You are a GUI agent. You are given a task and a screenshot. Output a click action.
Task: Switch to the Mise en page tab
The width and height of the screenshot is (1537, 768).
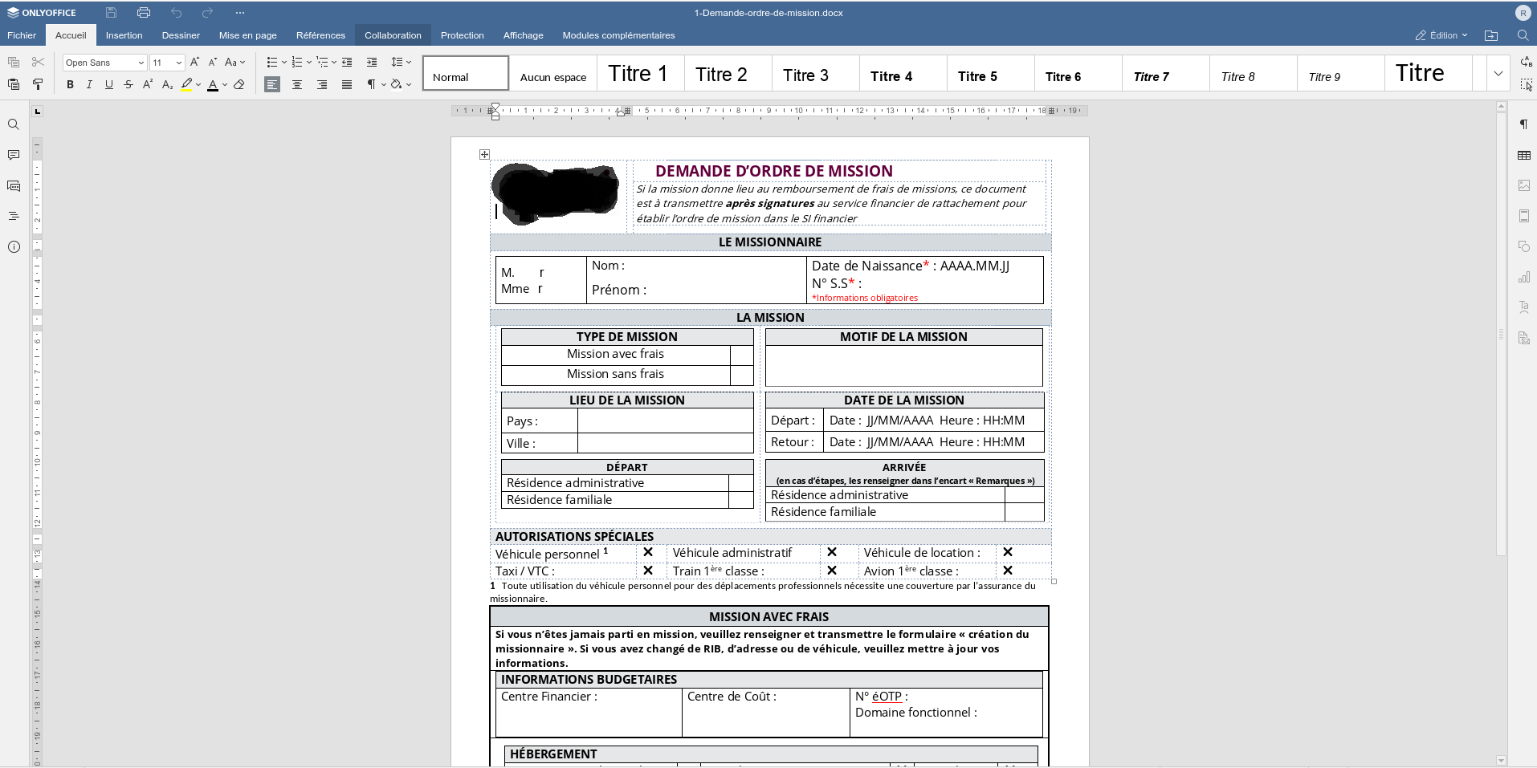point(248,35)
